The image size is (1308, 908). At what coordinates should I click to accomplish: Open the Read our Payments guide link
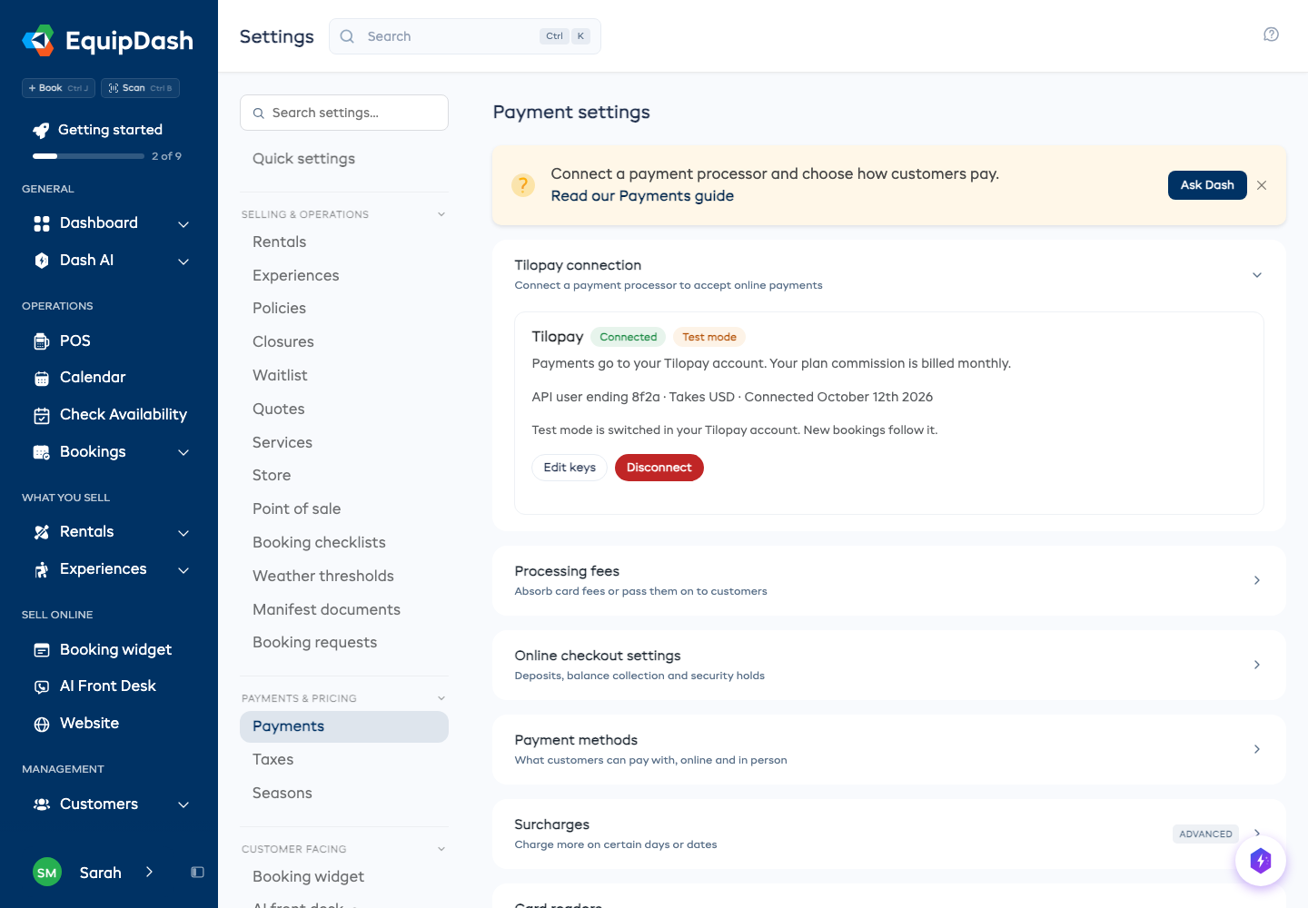pos(642,196)
